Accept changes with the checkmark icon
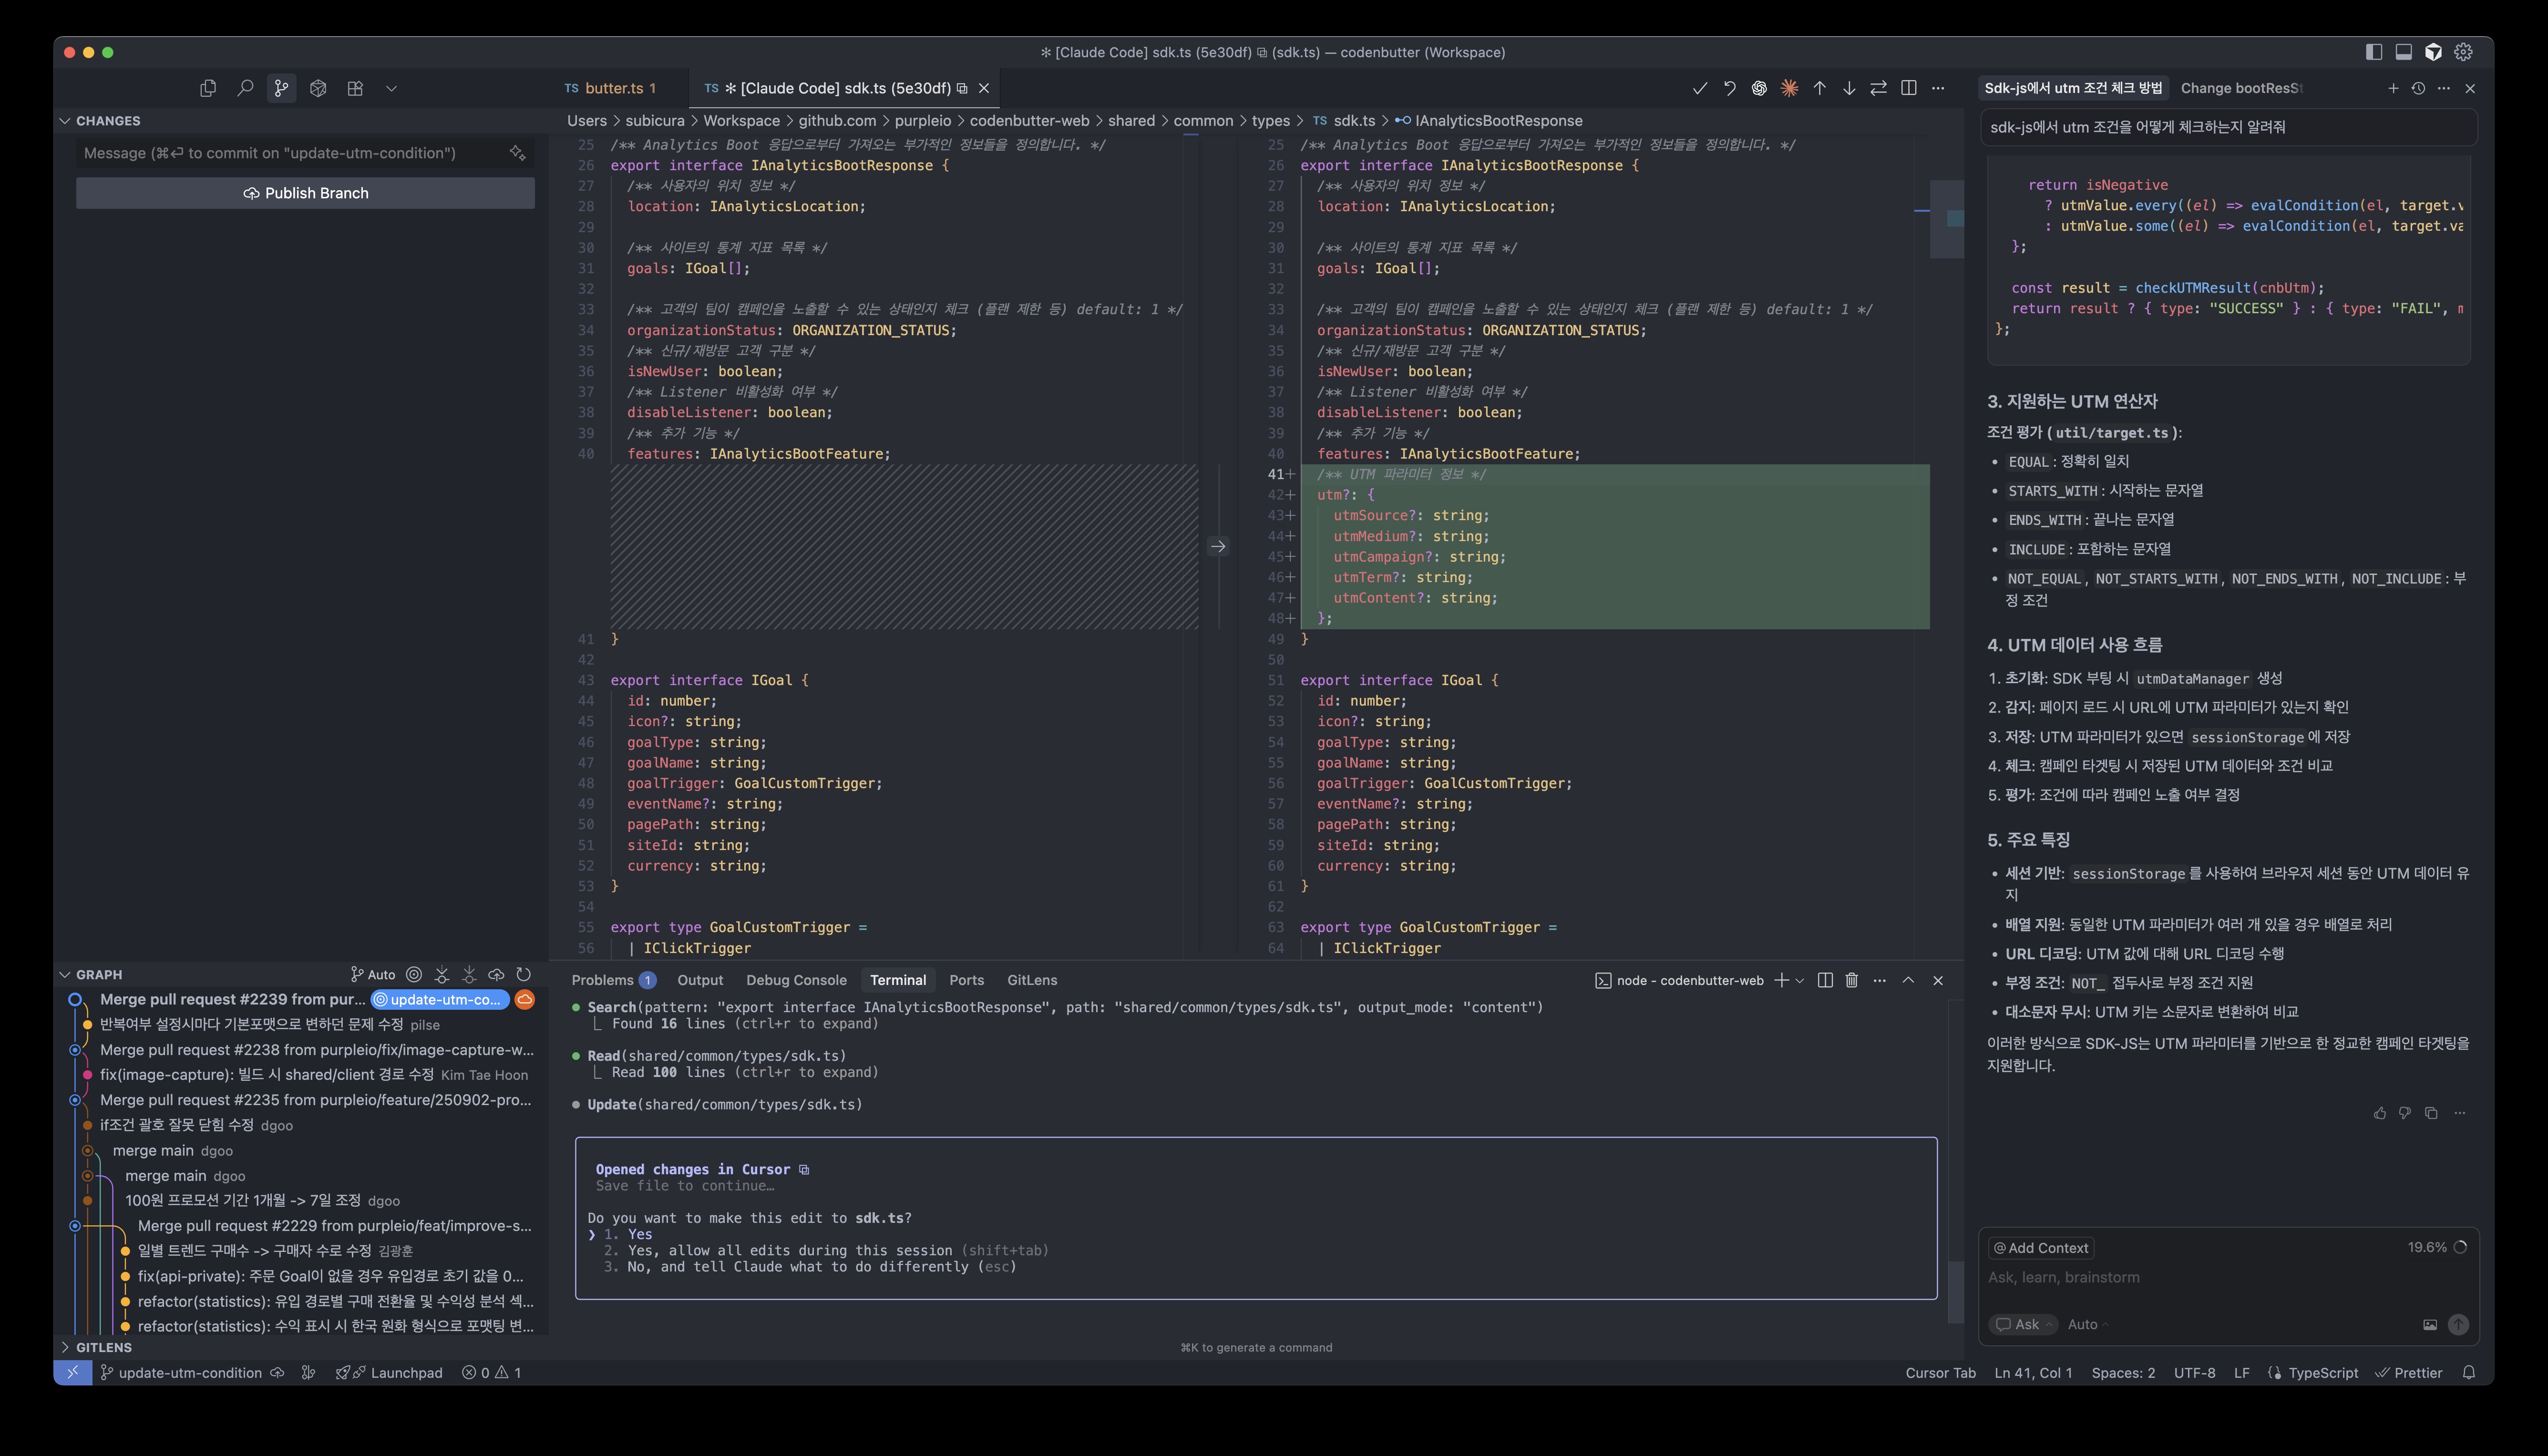Image resolution: width=2548 pixels, height=1456 pixels. point(1699,88)
